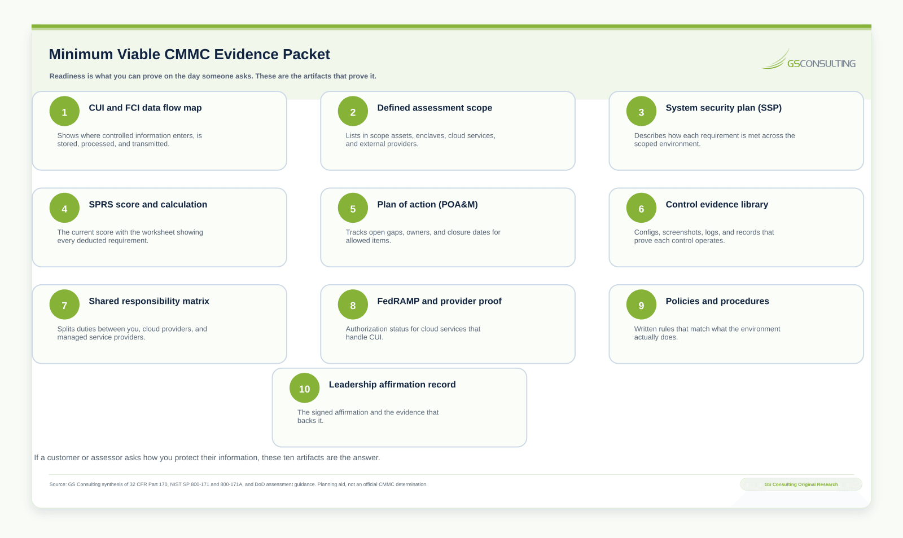Click the GS Consulting Original Research badge
This screenshot has height=538, width=903.
pyautogui.click(x=801, y=484)
